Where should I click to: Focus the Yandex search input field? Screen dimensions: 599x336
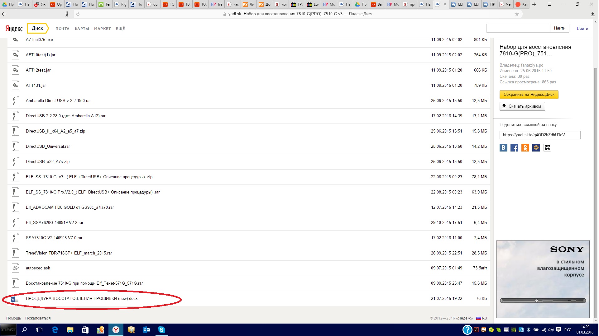tap(518, 28)
